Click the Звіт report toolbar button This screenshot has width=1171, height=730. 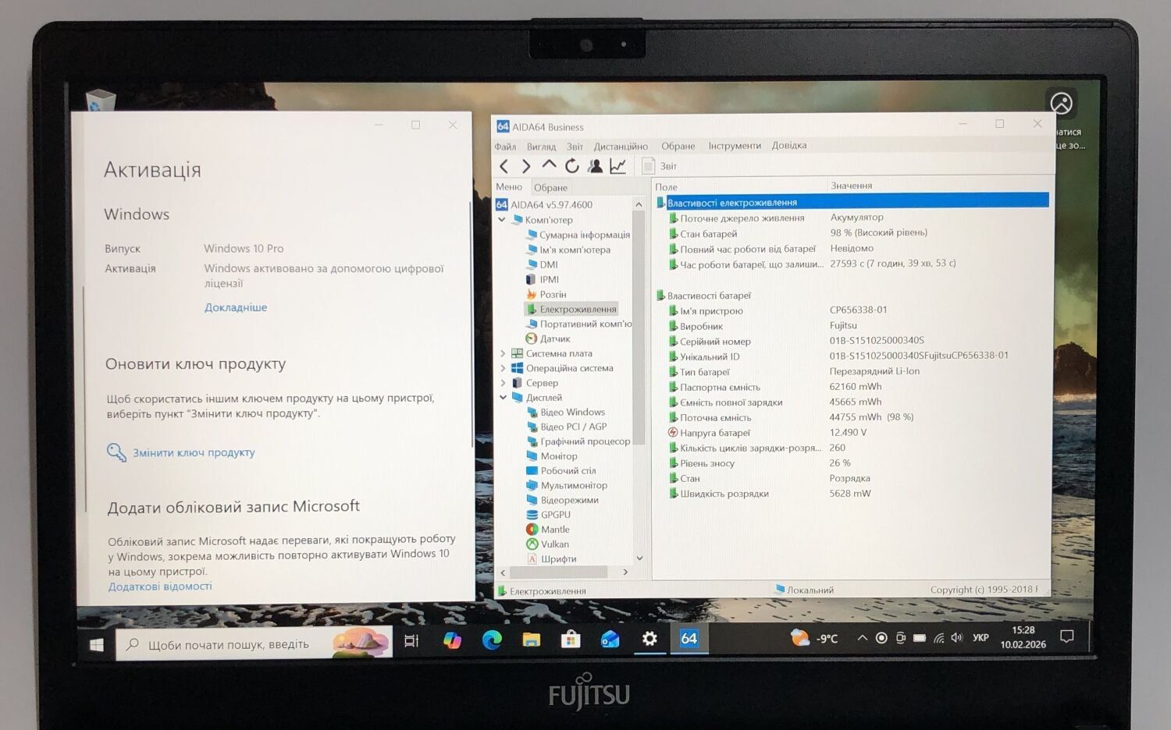tap(660, 166)
